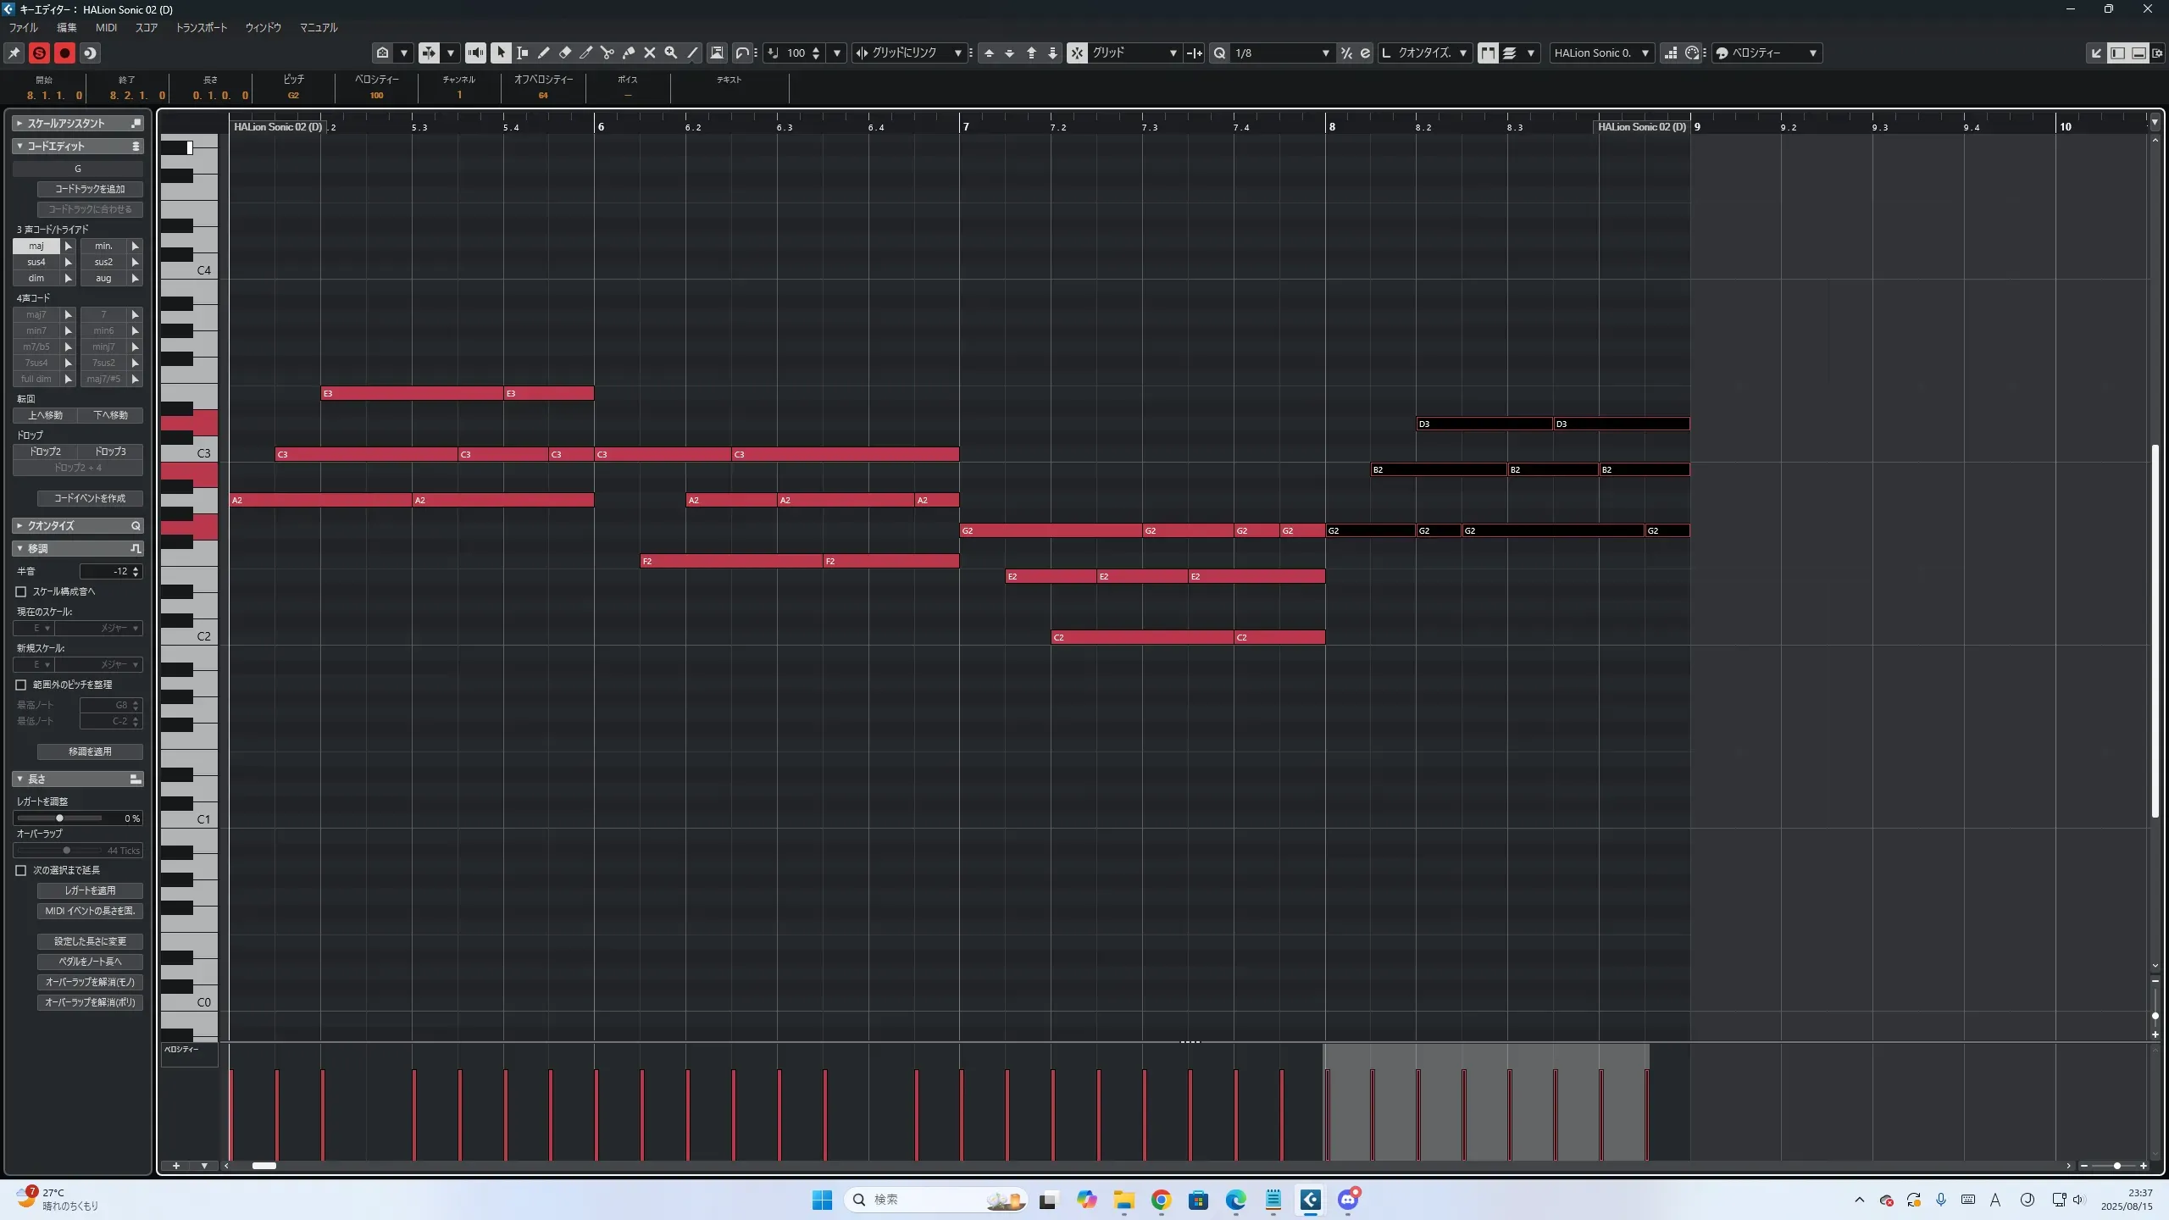Open the 1/8 quantize preset dropdown
Viewport: 2169px width, 1220px height.
coord(1325,53)
